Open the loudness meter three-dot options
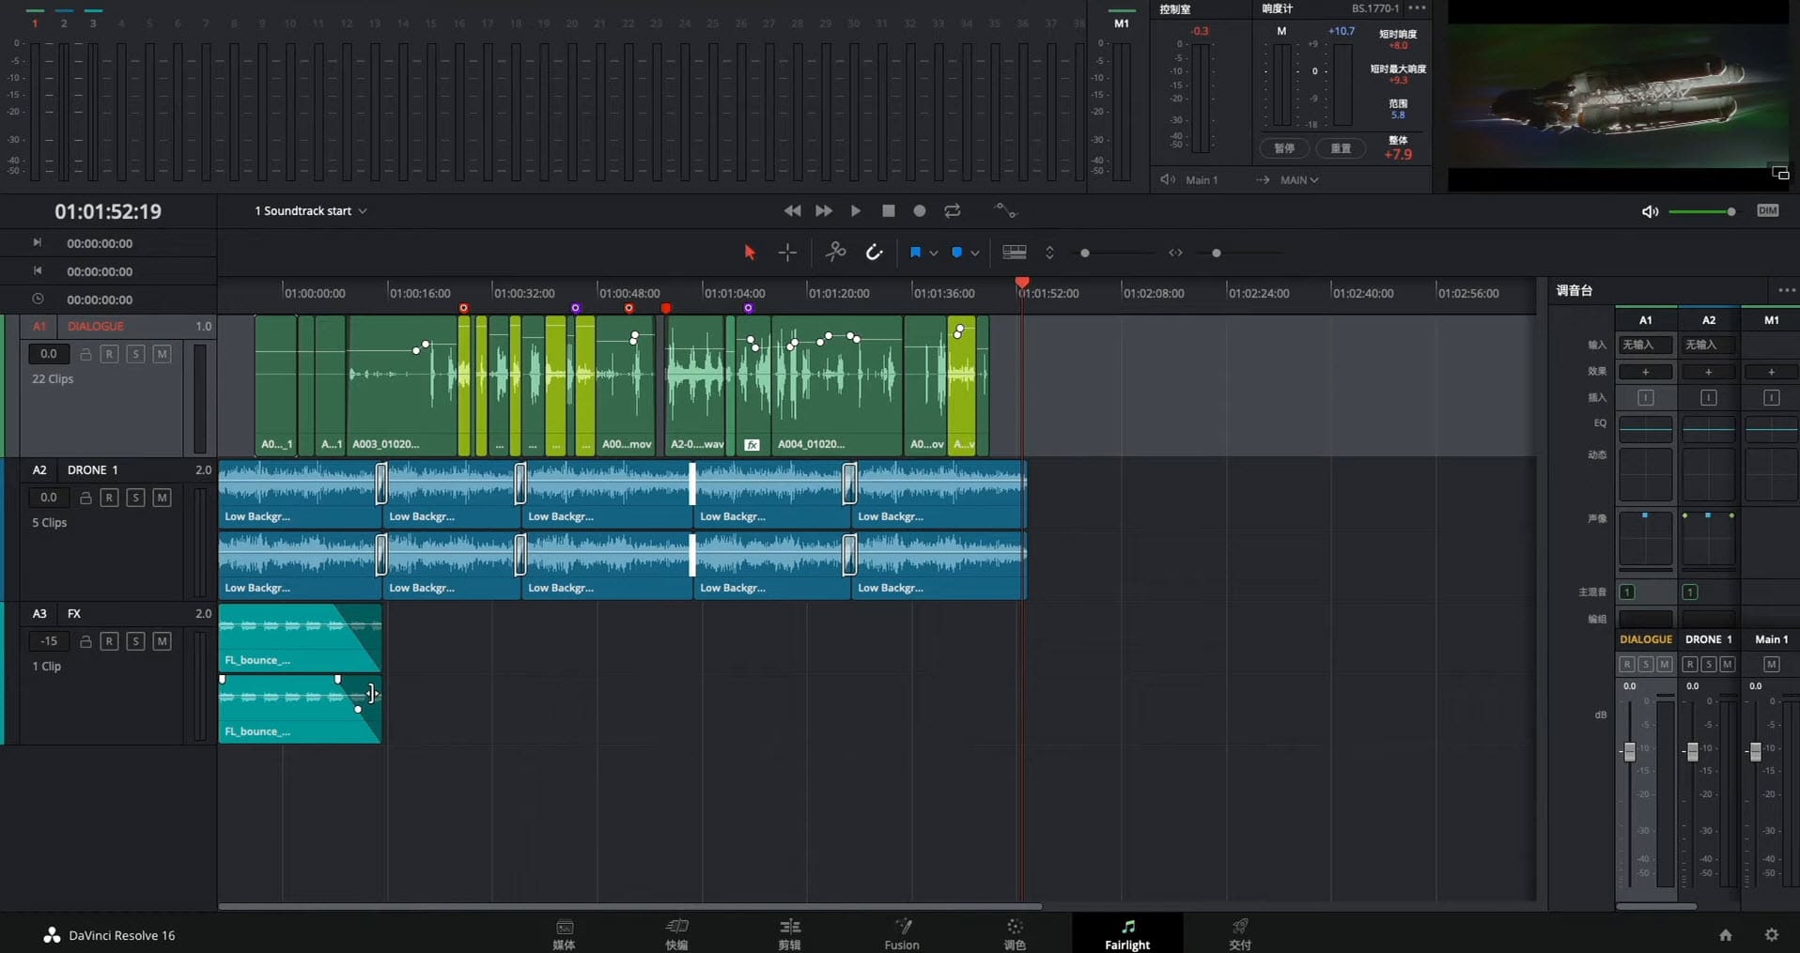 1418,8
